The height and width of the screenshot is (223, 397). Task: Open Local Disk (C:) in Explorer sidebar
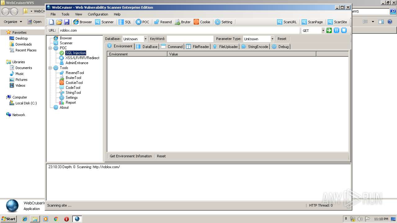click(26, 103)
